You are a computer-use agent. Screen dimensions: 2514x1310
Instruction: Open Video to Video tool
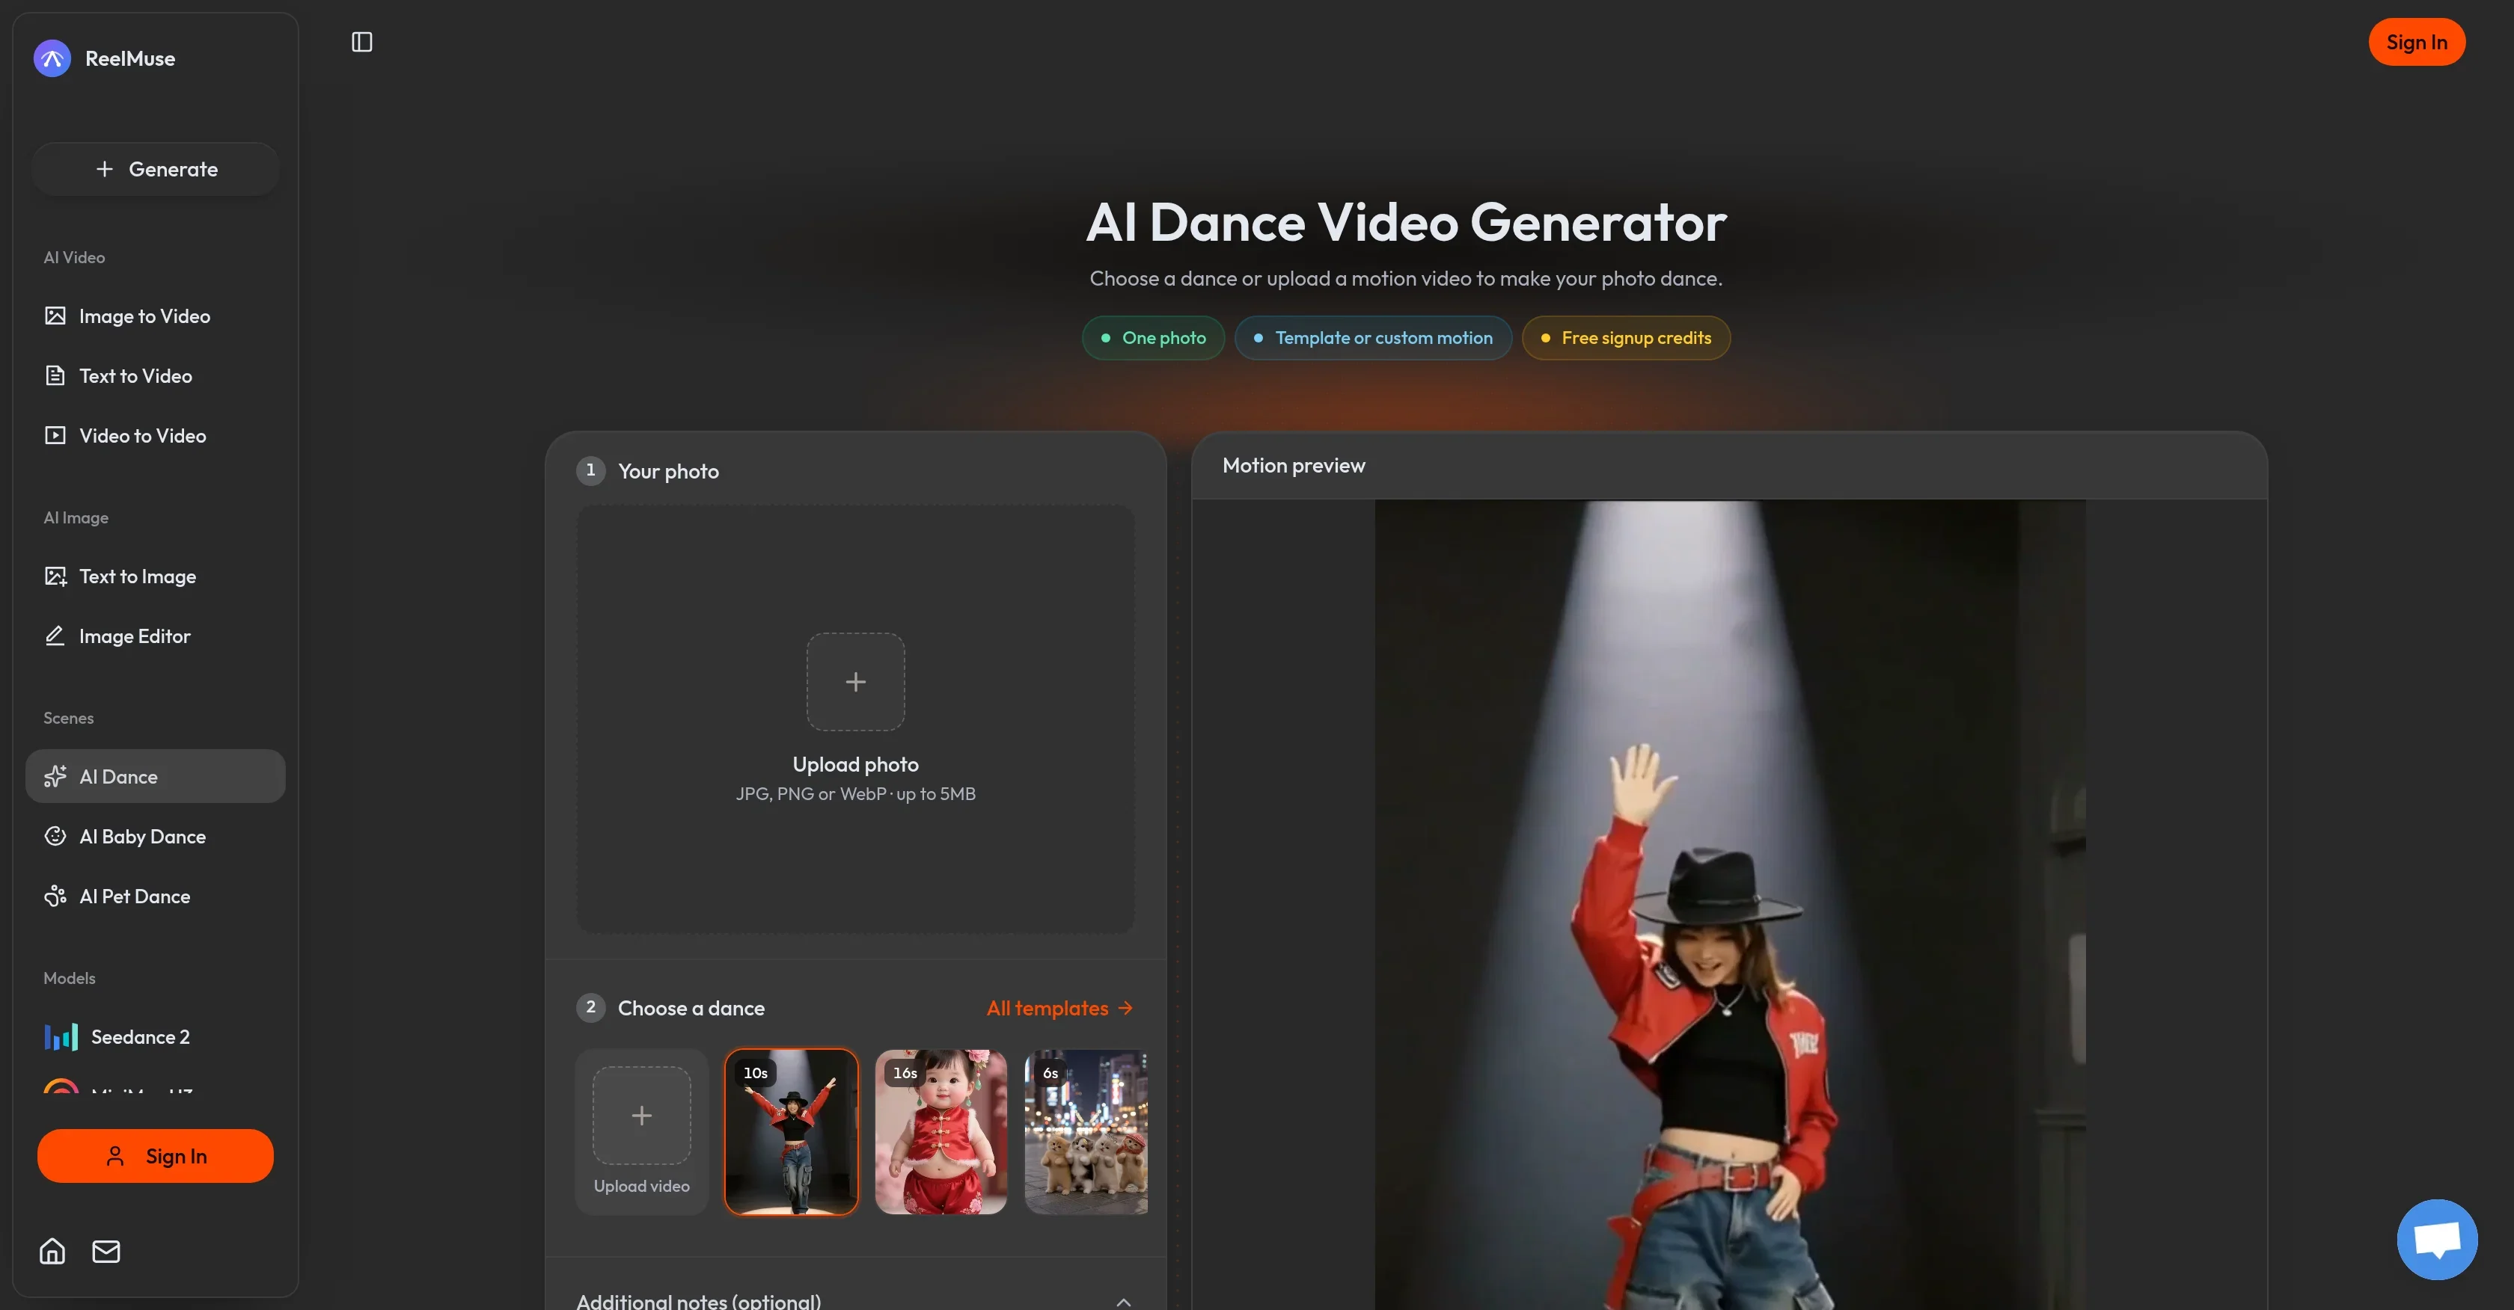(x=155, y=435)
